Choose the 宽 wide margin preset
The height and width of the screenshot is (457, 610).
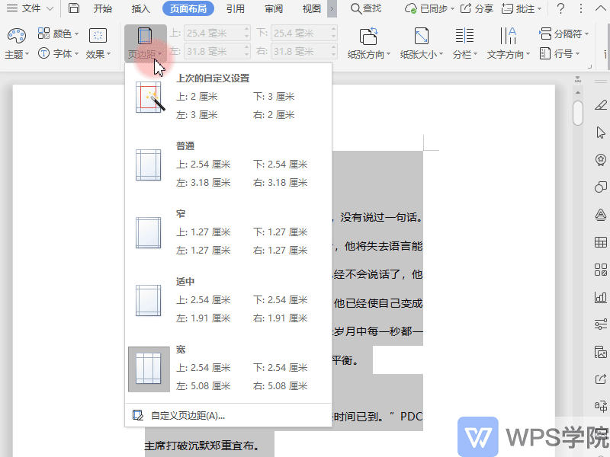point(228,368)
